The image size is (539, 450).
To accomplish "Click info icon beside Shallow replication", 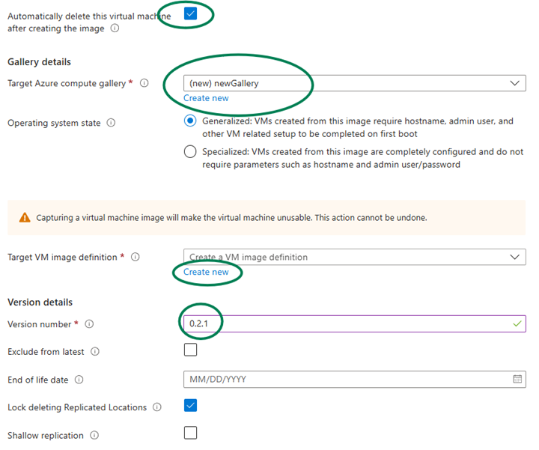I will pos(94,435).
